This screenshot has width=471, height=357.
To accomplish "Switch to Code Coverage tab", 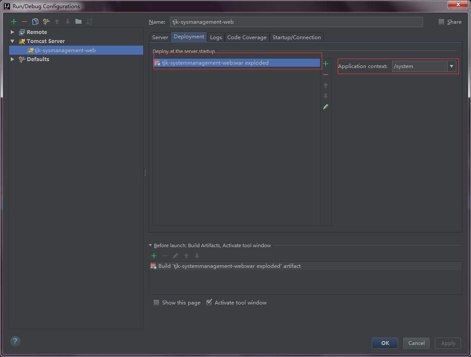I will 247,37.
